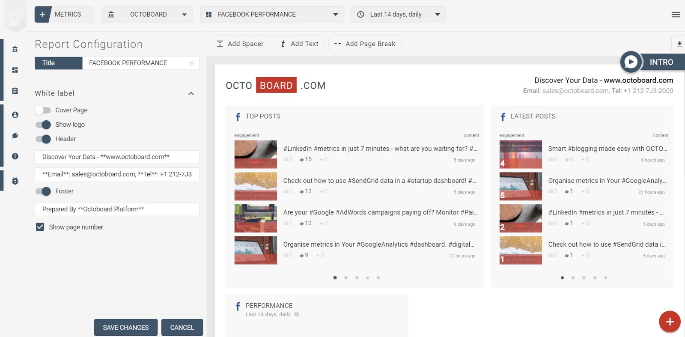The width and height of the screenshot is (685, 337).
Task: Click the Octoboard logo icon in the sidebar
Action: (15, 19)
